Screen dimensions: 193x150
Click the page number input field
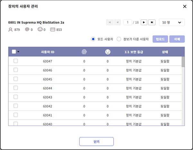point(128,22)
